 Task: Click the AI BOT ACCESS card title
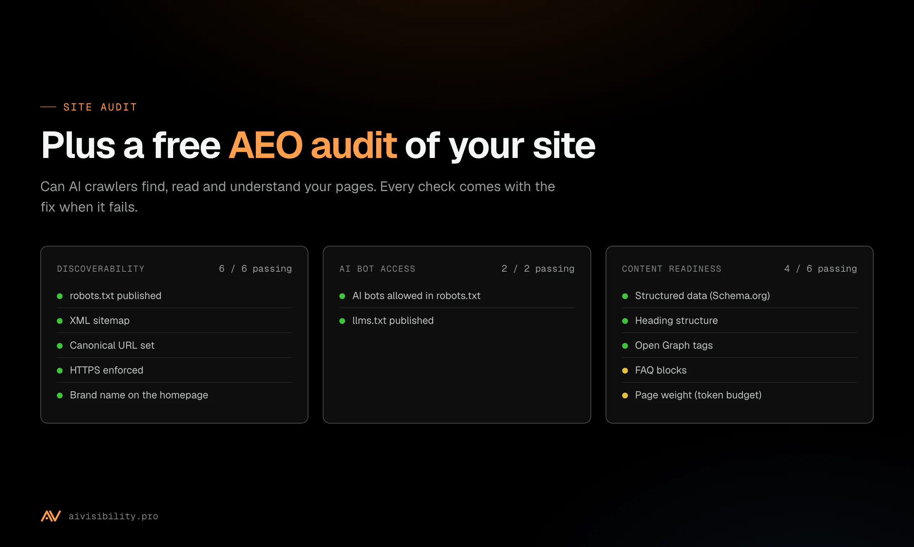[x=377, y=269]
